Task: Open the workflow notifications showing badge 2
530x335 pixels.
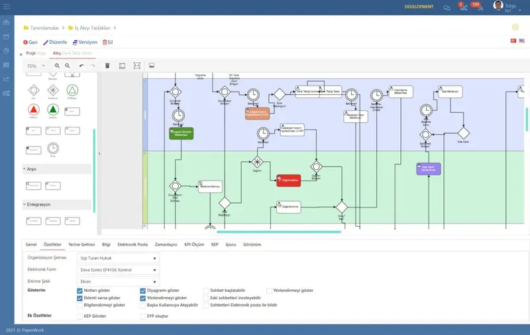Action: click(463, 7)
